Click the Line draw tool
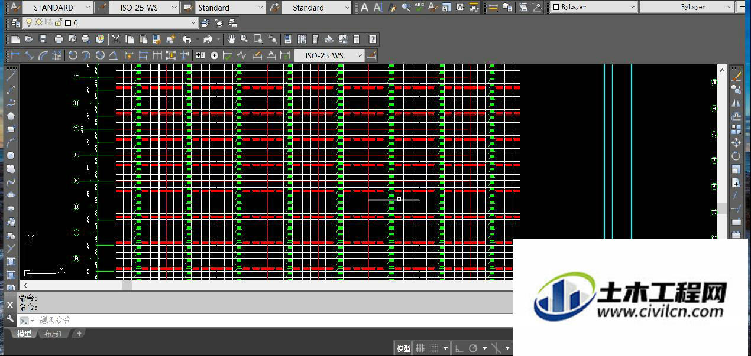 (11, 76)
